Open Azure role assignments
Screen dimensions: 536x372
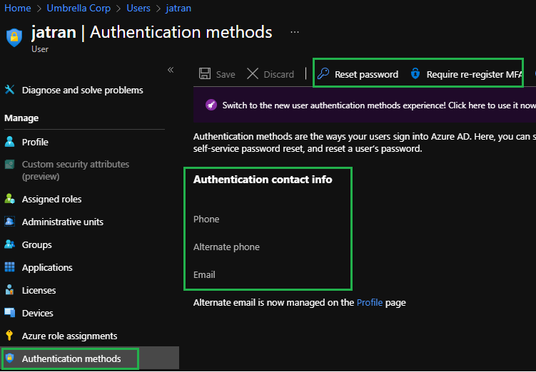click(x=70, y=336)
